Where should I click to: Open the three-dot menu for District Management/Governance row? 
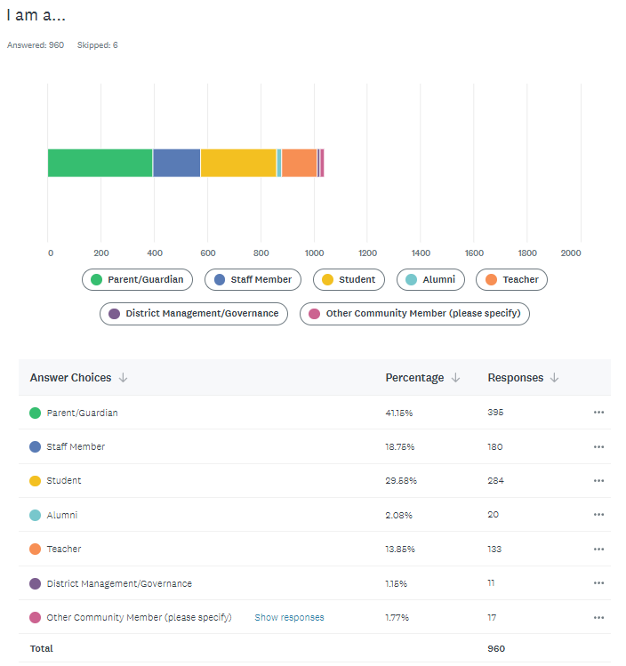click(x=598, y=583)
